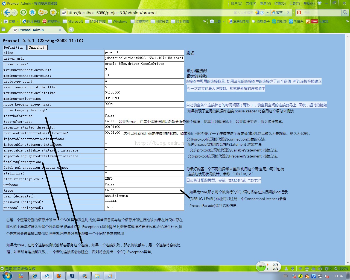
Task: Open the file explorer folder in taskbar
Action: pos(97,276)
